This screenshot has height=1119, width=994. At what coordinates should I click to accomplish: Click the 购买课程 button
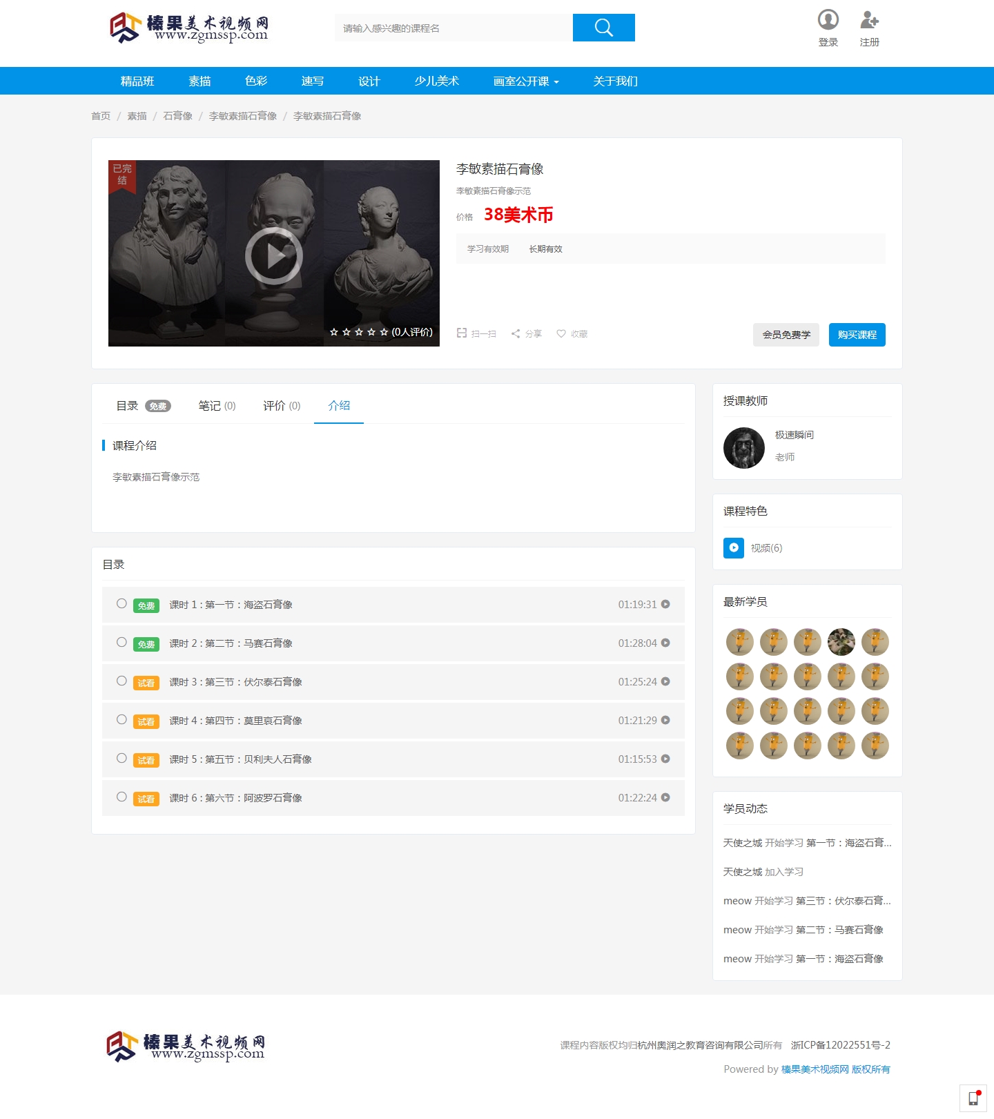857,335
